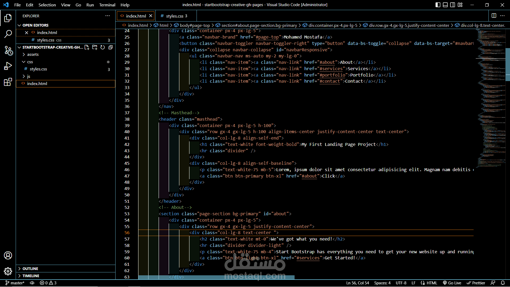Open the Accounts menu icon
The image size is (510, 287).
[x=8, y=255]
